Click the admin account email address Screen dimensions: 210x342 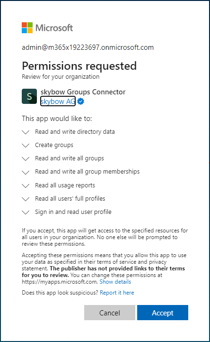(x=87, y=47)
